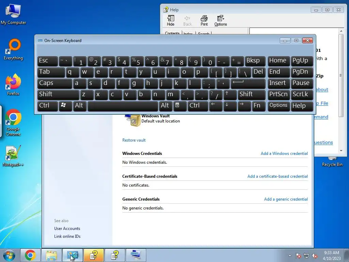Open Firefox desktop shortcut

[x=13, y=85]
